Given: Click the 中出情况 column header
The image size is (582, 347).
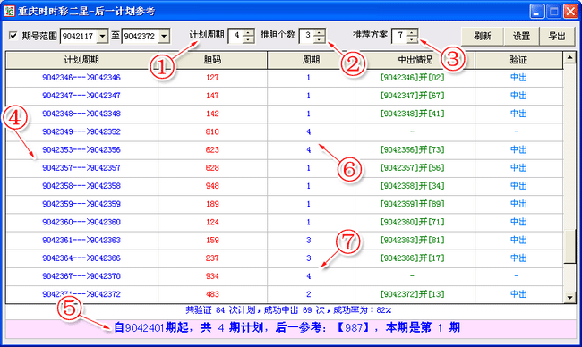Looking at the screenshot, I should [x=415, y=60].
